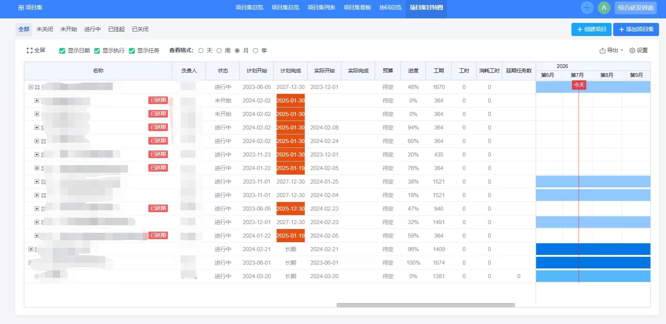Open the 导出 export dropdown
The width and height of the screenshot is (666, 324).
coord(611,50)
